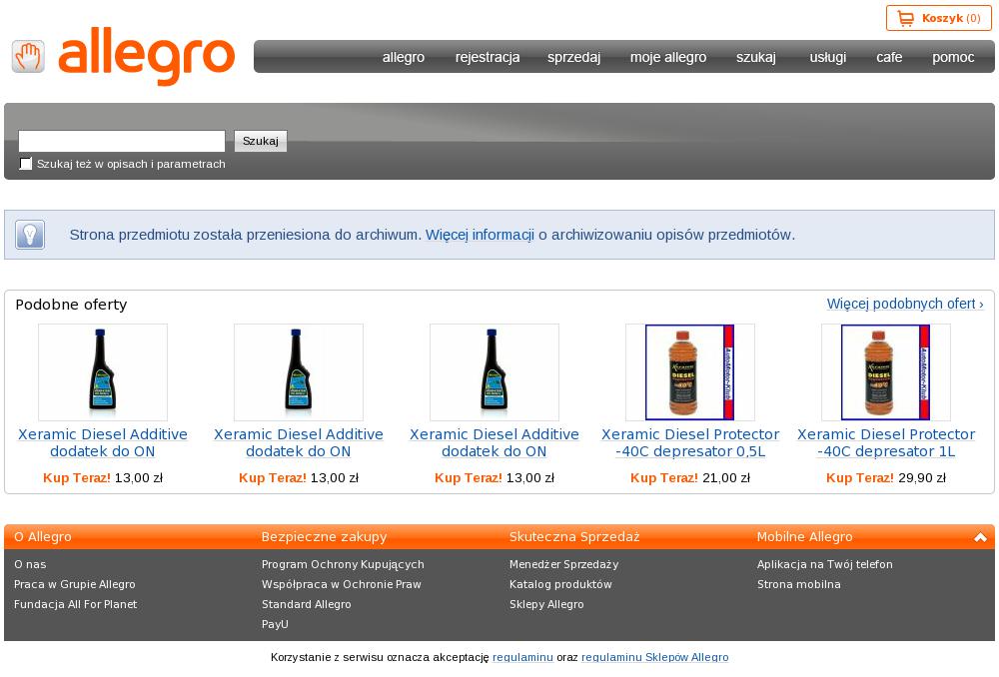Open the 'allegro' item in the navigation bar
The height and width of the screenshot is (677, 999).
pos(404,57)
